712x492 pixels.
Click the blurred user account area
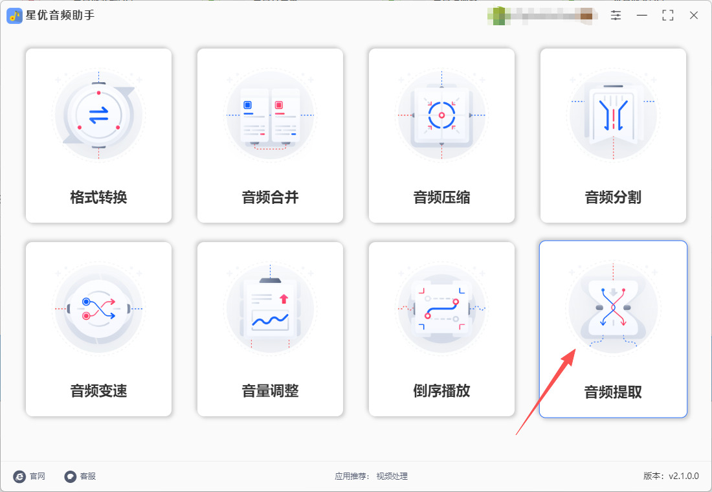tap(542, 16)
